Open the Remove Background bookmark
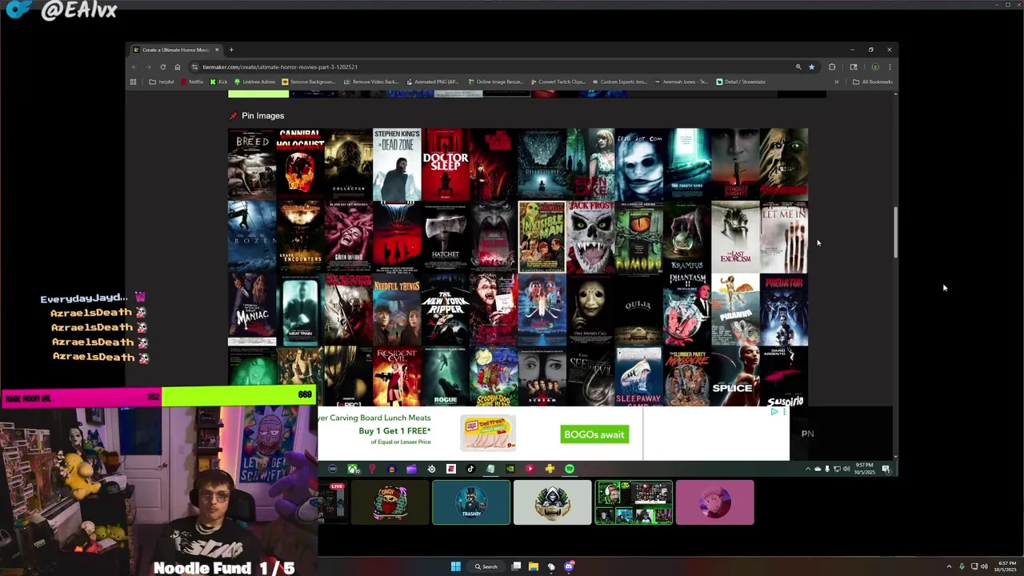The width and height of the screenshot is (1024, 576). (x=309, y=82)
